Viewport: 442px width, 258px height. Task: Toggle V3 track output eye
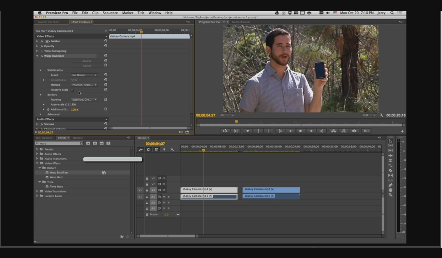click(164, 178)
